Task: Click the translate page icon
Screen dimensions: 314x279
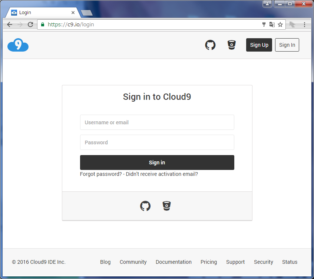Action: pyautogui.click(x=272, y=24)
